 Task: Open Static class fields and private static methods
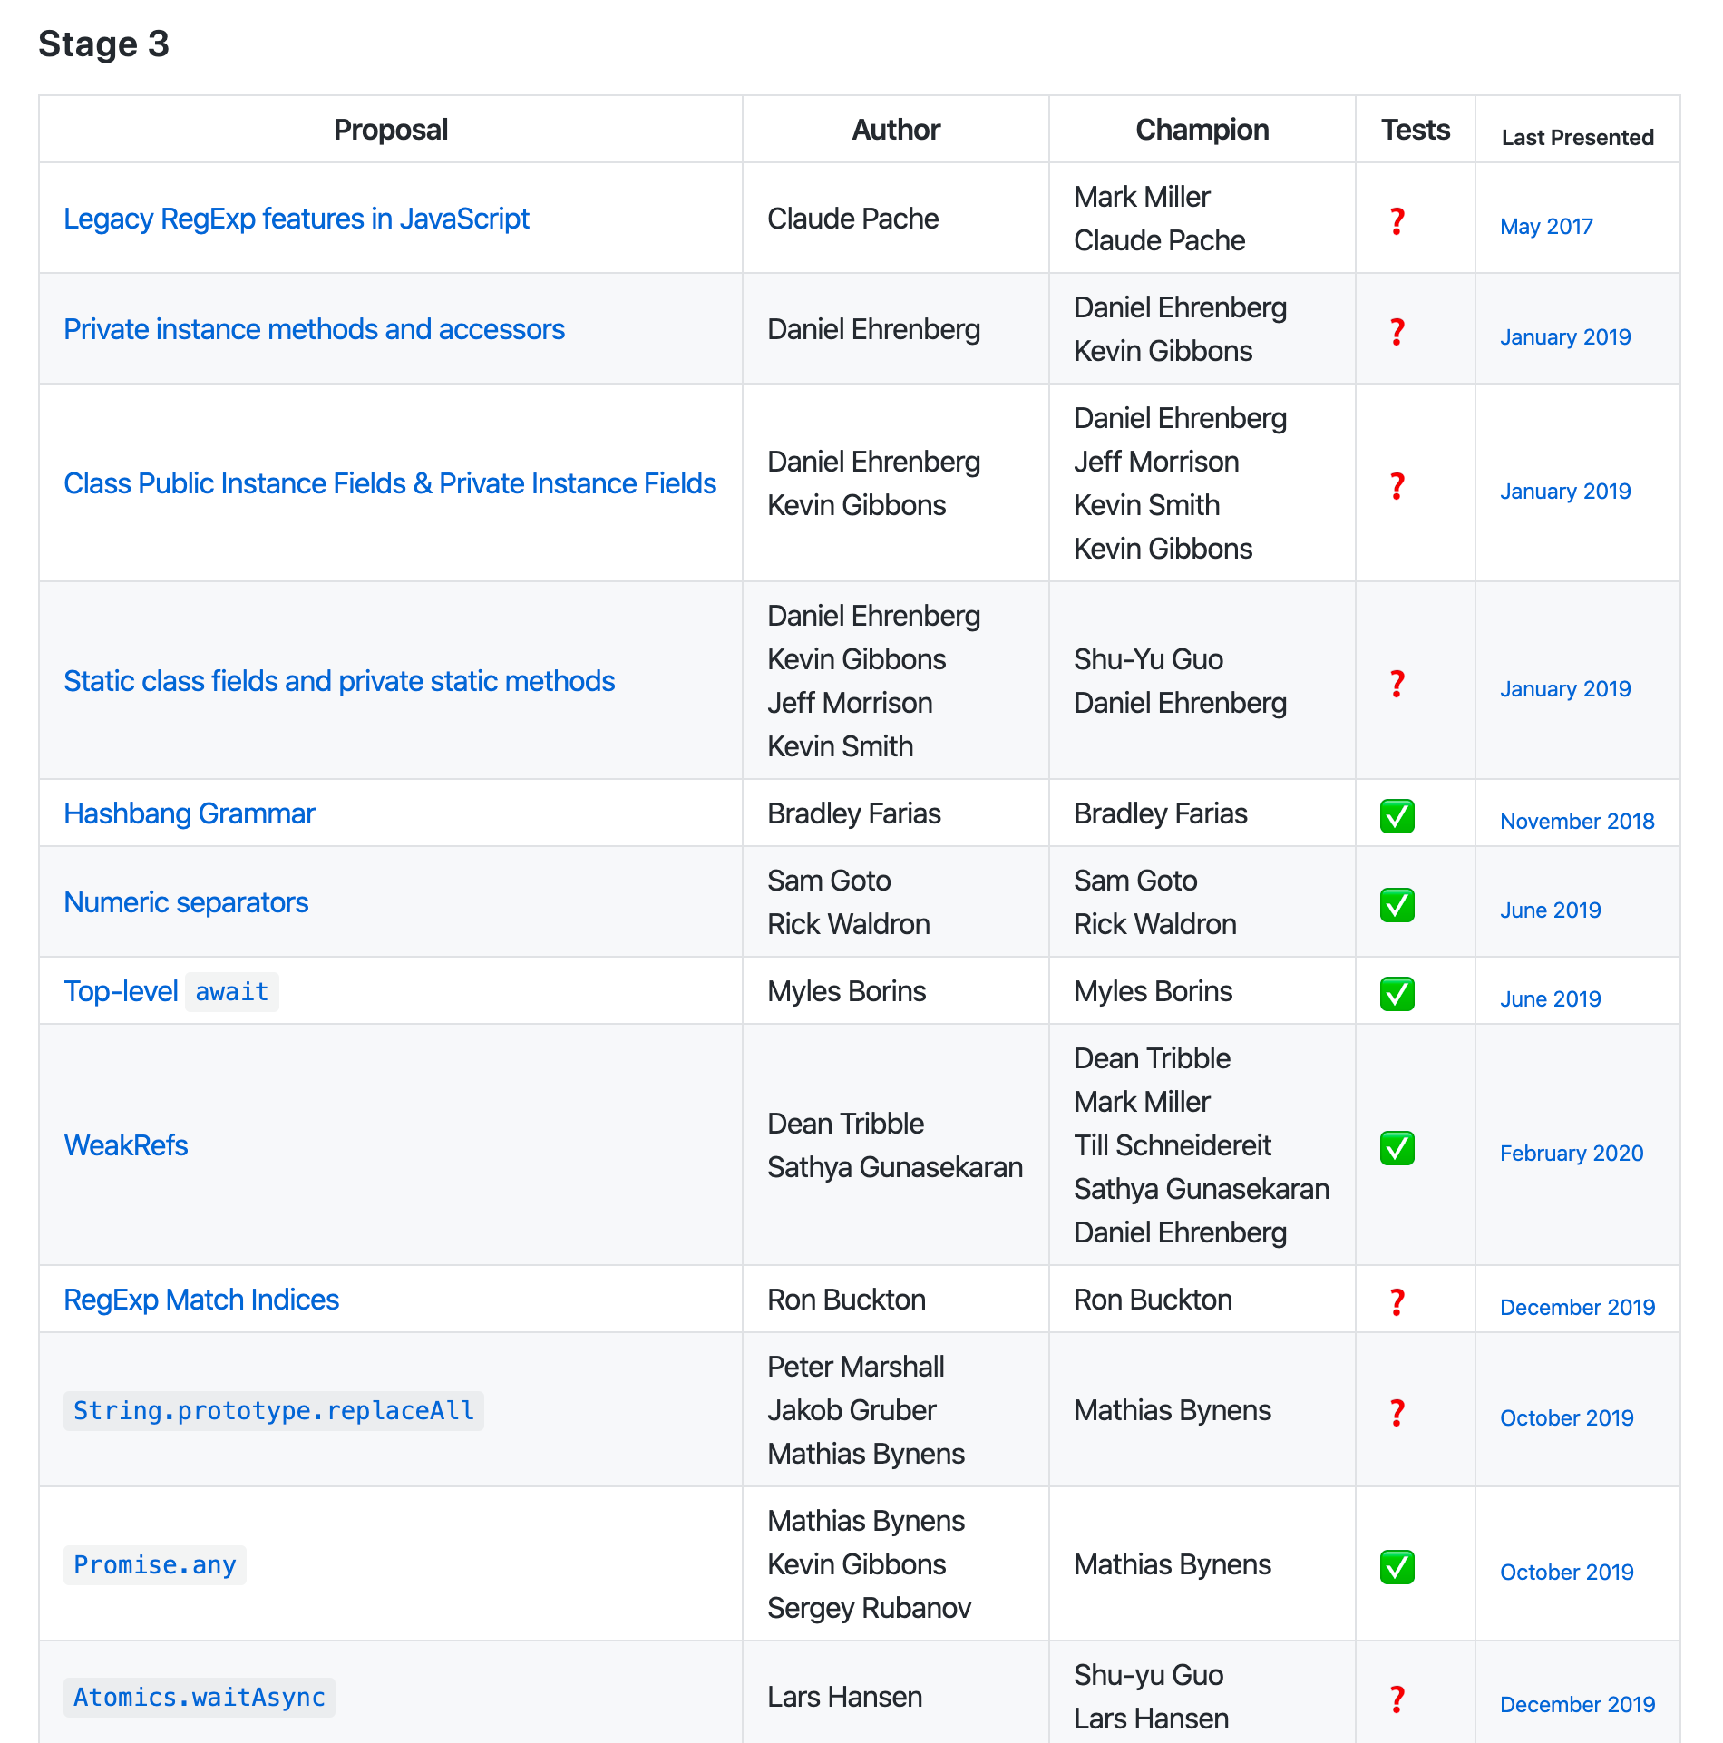click(339, 681)
